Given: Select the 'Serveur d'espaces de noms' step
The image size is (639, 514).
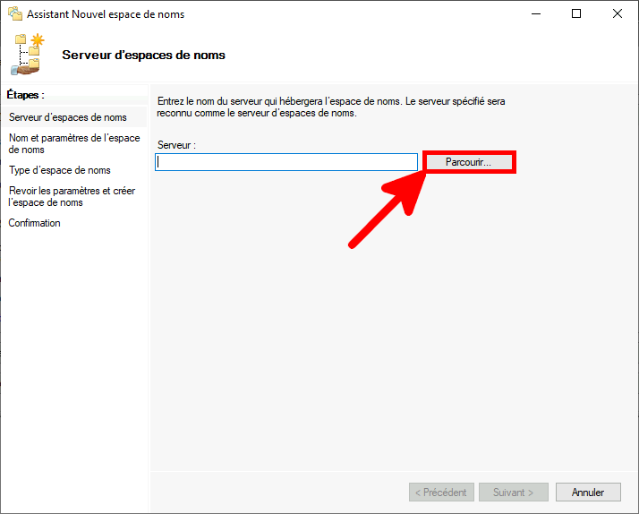Looking at the screenshot, I should click(68, 117).
